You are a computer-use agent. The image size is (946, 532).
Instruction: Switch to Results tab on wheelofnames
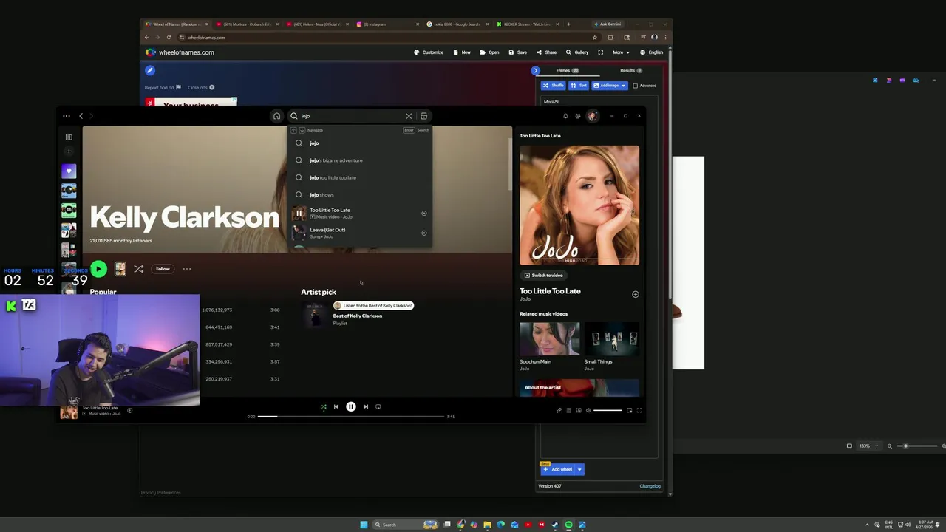tap(630, 71)
